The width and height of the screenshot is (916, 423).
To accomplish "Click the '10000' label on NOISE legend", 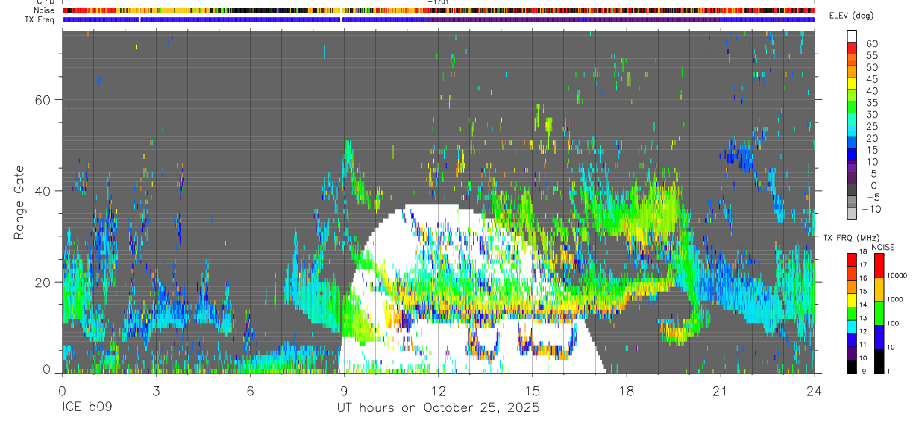I will 897,276.
